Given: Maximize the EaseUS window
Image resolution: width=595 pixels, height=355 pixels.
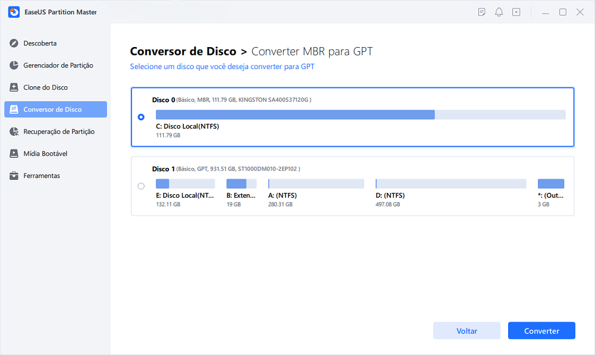Looking at the screenshot, I should coord(563,12).
